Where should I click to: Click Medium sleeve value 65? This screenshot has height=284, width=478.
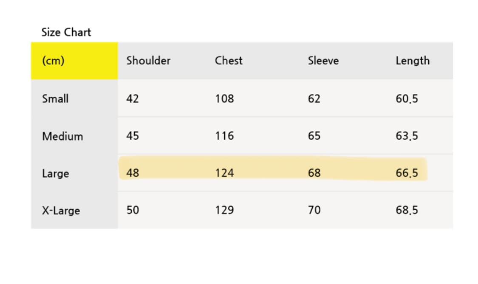(314, 136)
